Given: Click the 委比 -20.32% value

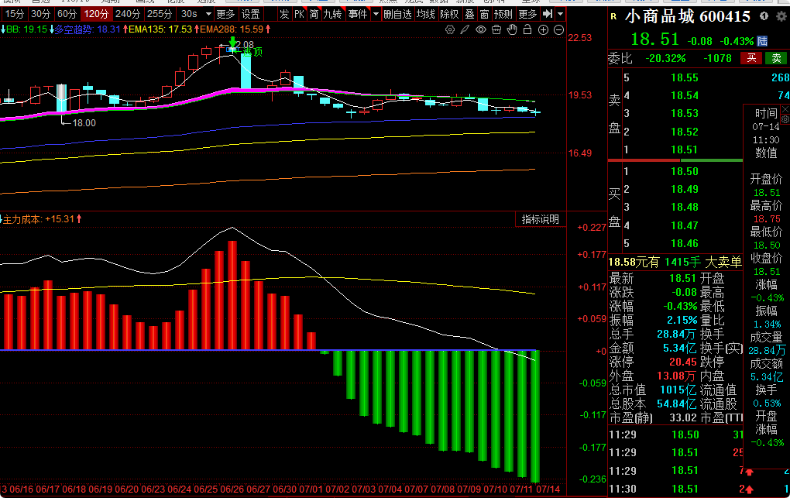Looking at the screenshot, I should click(x=665, y=58).
